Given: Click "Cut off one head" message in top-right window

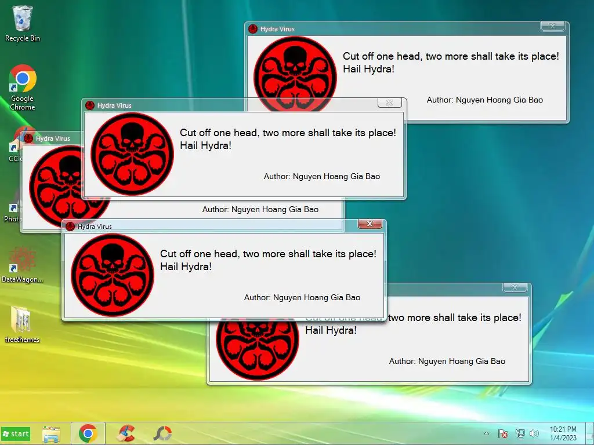Looking at the screenshot, I should (451, 56).
